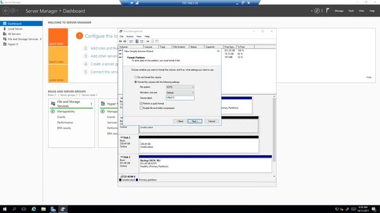Select Format this volume with following settings
This screenshot has width=380, height=213.
coord(136,82)
